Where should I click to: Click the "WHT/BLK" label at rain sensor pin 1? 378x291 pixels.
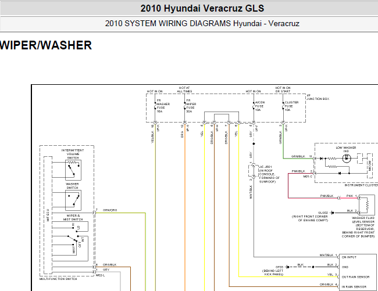pyautogui.click(x=326, y=255)
